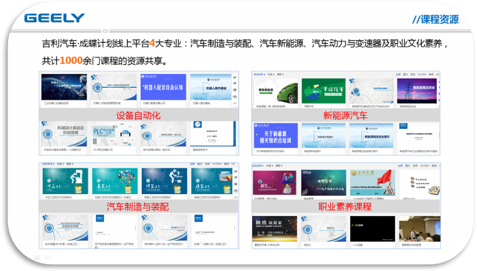Click thumbs-up icon in 设备自动化 panel sidebar

(x=235, y=77)
